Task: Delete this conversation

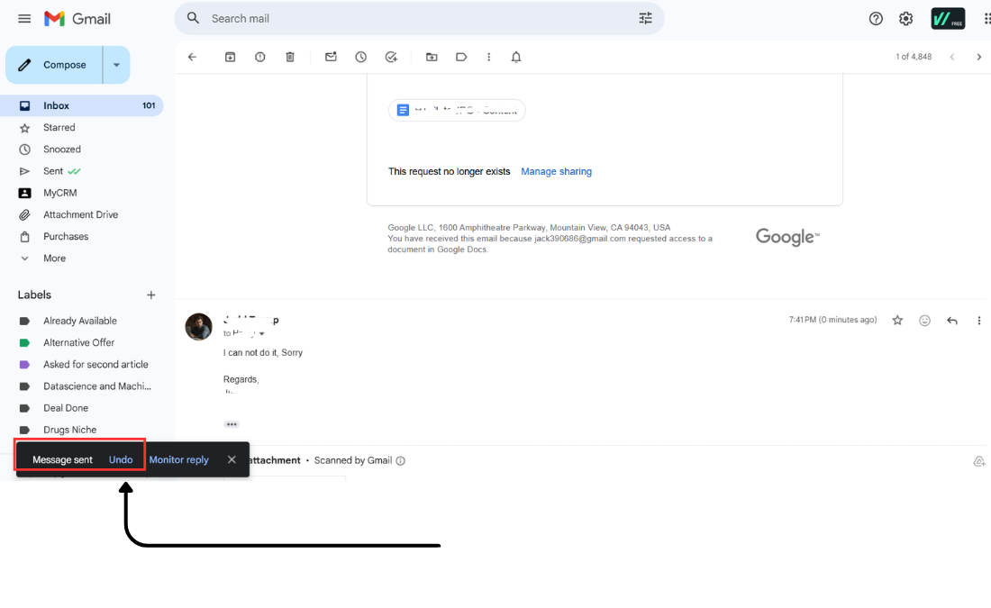Action: [289, 56]
